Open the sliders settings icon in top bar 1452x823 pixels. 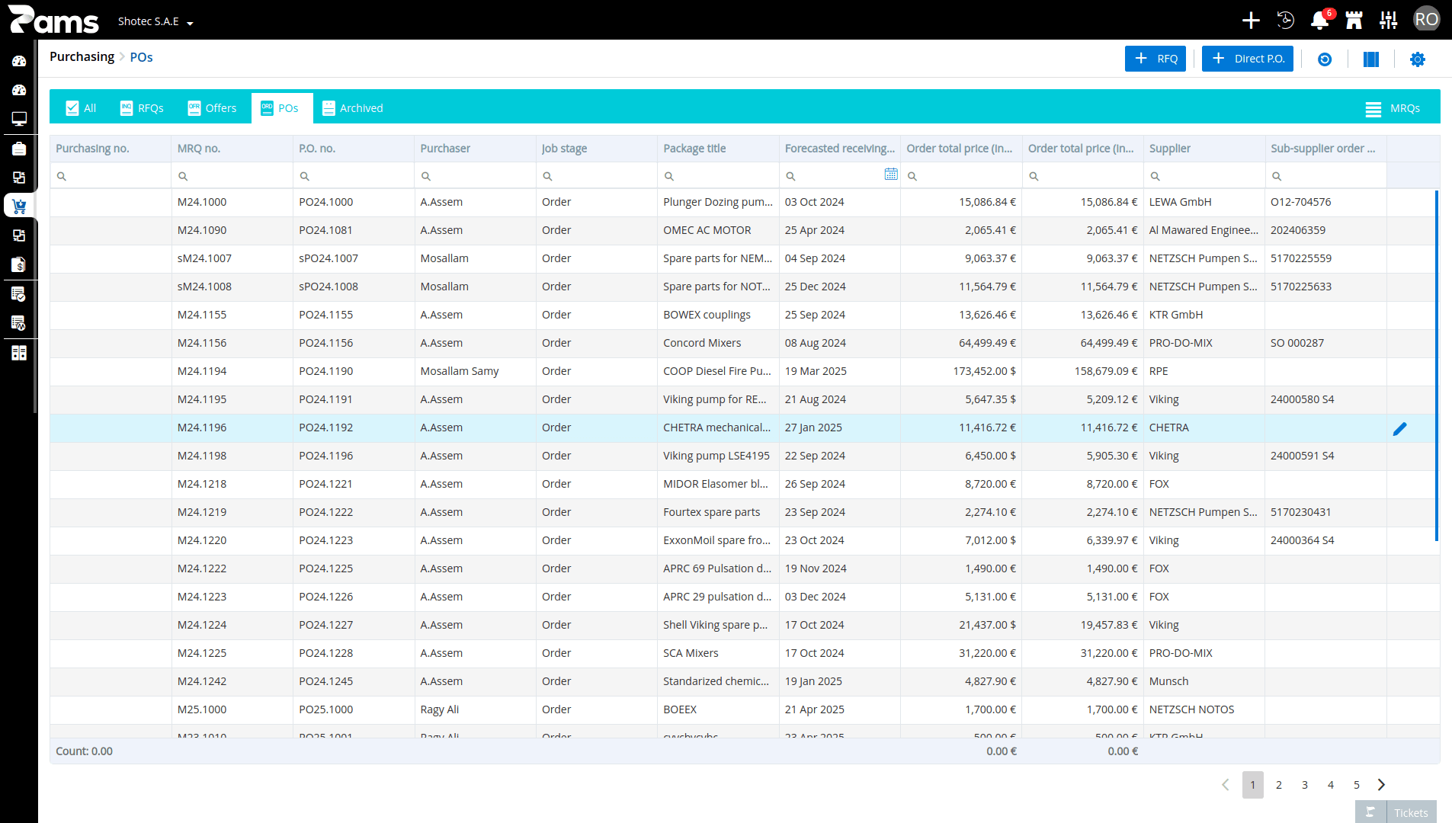pos(1389,21)
